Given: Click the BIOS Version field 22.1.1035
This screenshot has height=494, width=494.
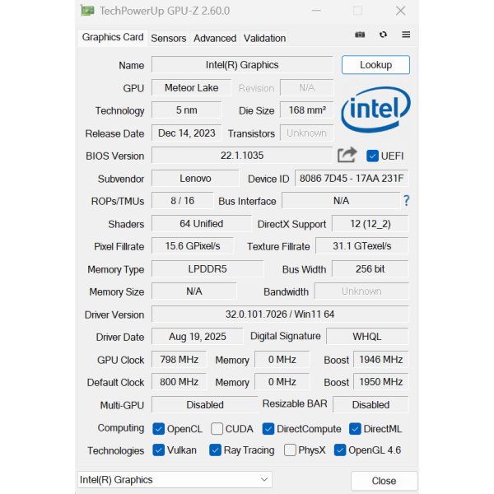Looking at the screenshot, I should point(242,156).
